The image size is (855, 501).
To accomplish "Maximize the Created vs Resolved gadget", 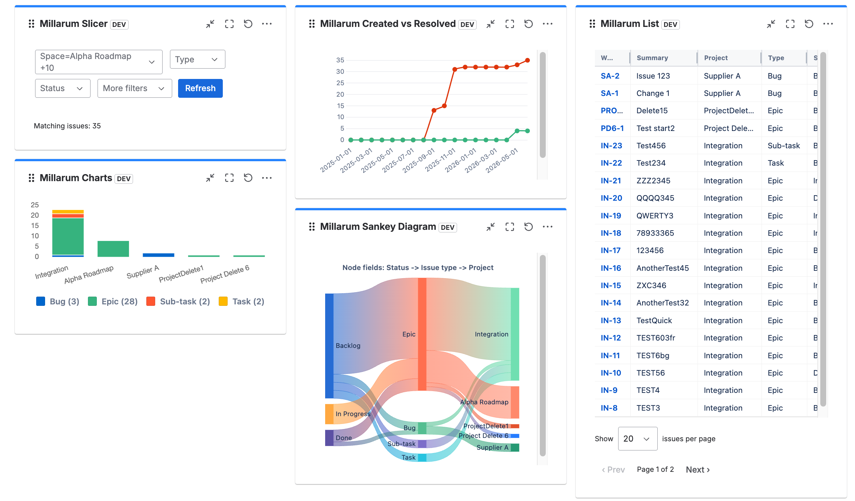I will click(x=510, y=24).
